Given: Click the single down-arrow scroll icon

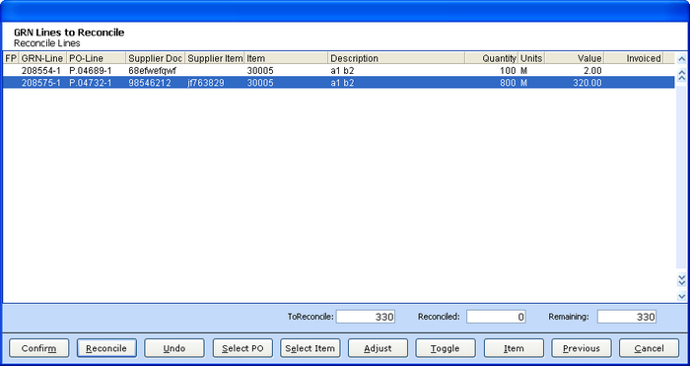Looking at the screenshot, I should pyautogui.click(x=682, y=296).
